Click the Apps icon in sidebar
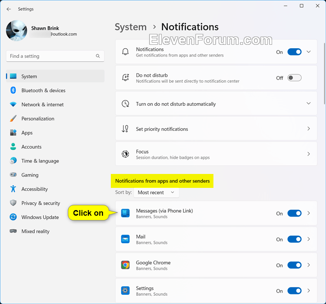 [x=13, y=133]
